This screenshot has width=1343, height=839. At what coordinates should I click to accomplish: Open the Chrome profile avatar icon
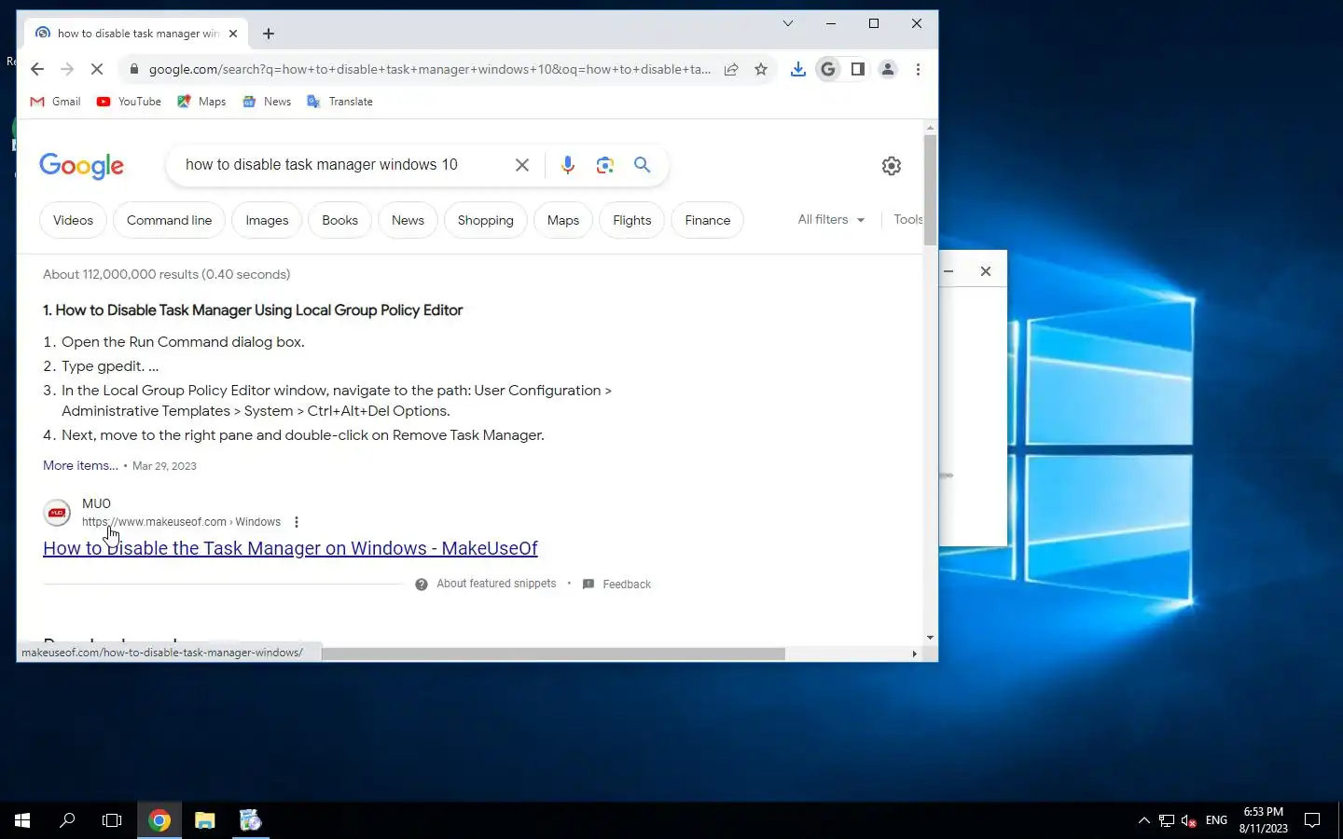pos(888,69)
